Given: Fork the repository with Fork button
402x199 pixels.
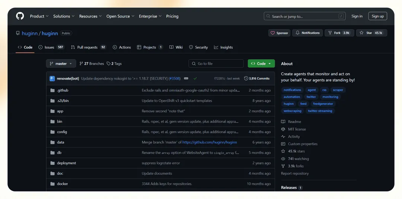Looking at the screenshot, I should click(339, 33).
